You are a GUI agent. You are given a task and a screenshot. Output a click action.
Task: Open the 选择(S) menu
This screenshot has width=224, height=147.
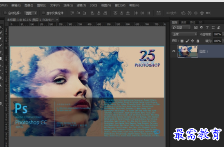coord(68,5)
